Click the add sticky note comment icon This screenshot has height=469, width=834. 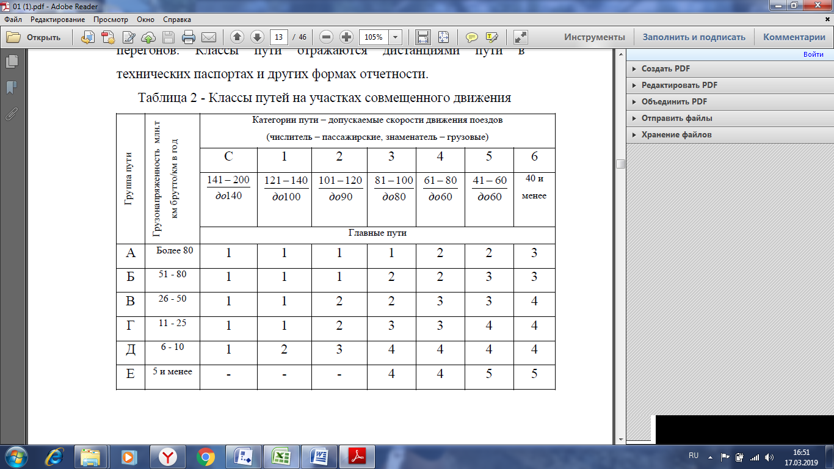tap(472, 37)
